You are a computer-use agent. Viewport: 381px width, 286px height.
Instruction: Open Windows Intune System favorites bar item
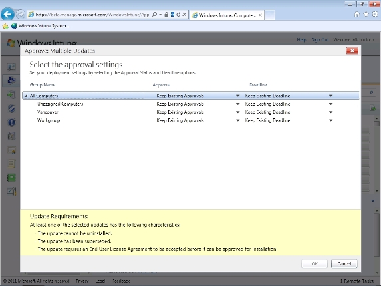pyautogui.click(x=41, y=26)
